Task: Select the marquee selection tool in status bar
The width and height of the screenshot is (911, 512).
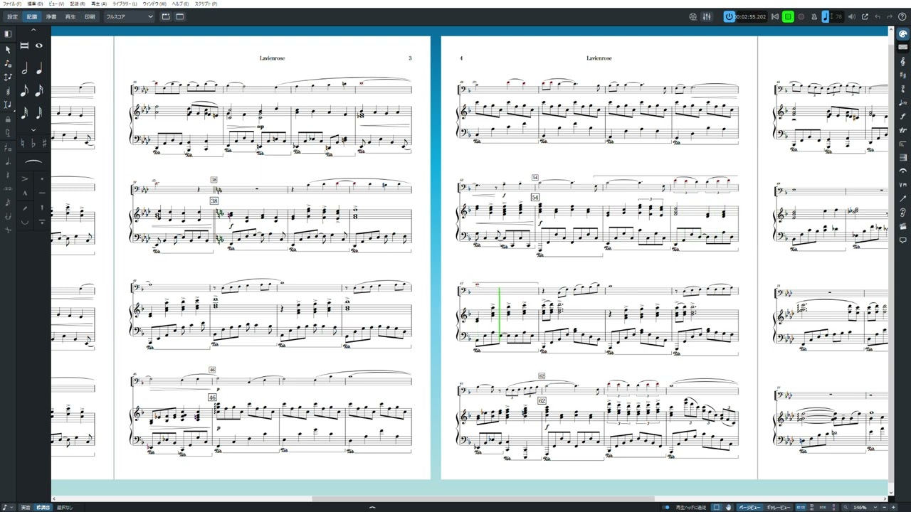Action: (x=717, y=507)
